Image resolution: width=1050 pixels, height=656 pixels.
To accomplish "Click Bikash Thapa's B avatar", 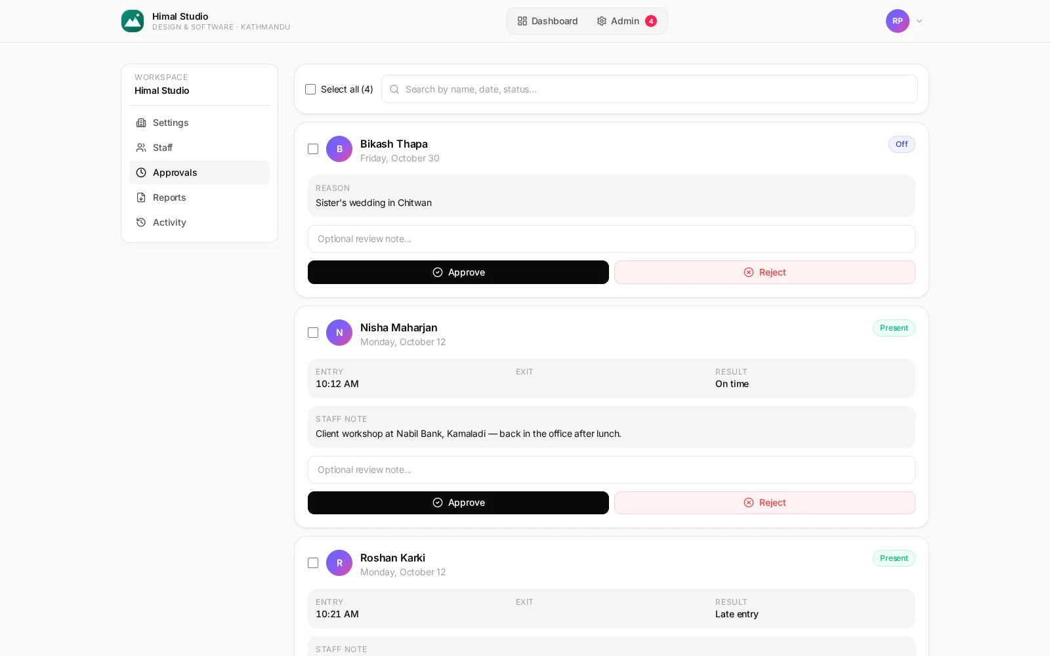I will tap(339, 149).
